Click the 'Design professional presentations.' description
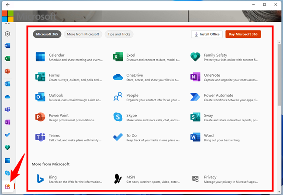The height and width of the screenshot is (195, 283). pos(72,120)
